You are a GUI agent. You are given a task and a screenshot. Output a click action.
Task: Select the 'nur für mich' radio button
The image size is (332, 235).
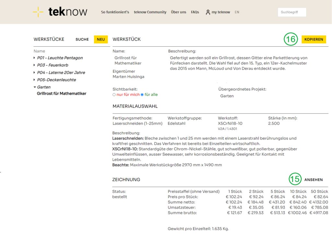pos(114,95)
